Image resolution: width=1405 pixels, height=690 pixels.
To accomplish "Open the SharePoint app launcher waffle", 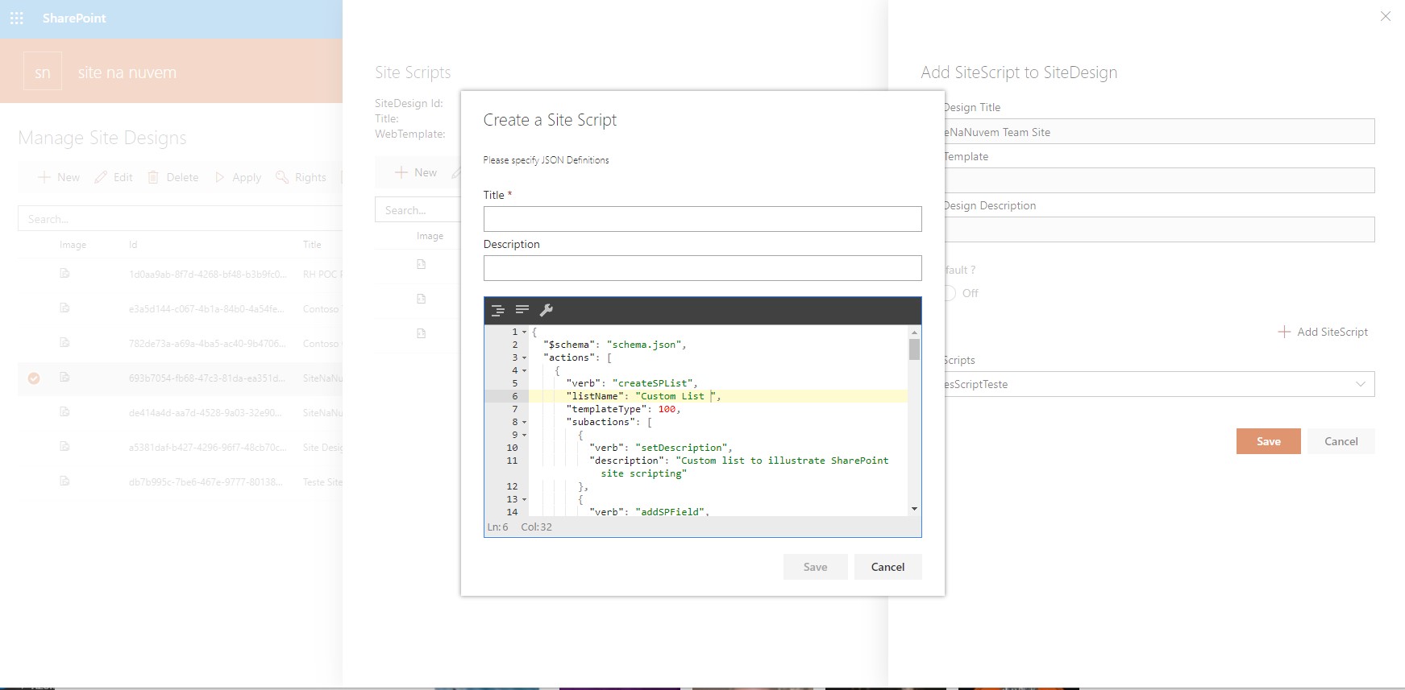I will (x=16, y=18).
